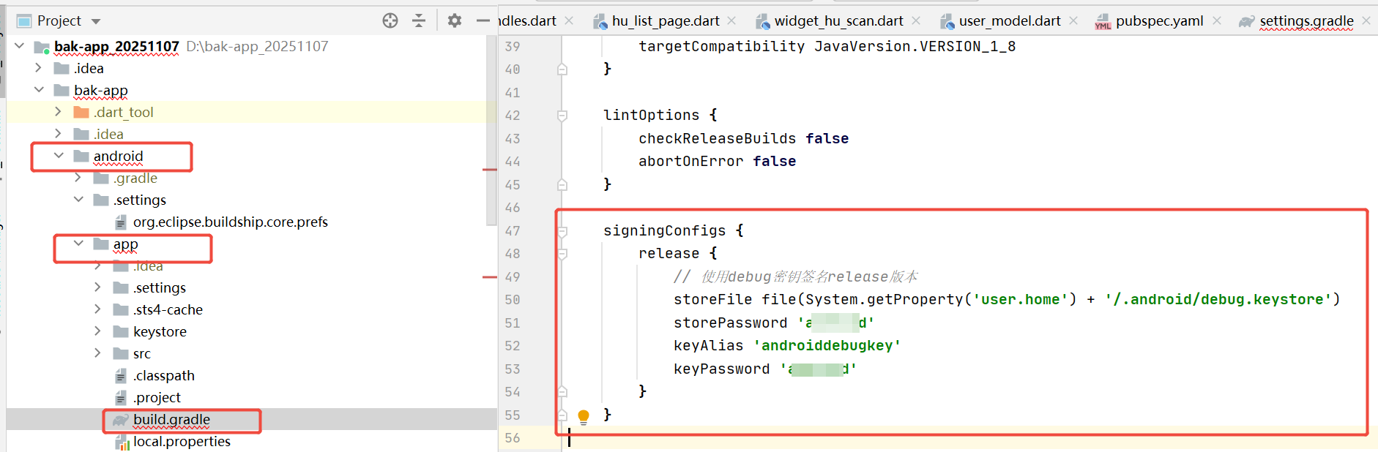Viewport: 1378px width, 452px height.
Task: Click fold end marker on line 40
Action: coord(562,69)
